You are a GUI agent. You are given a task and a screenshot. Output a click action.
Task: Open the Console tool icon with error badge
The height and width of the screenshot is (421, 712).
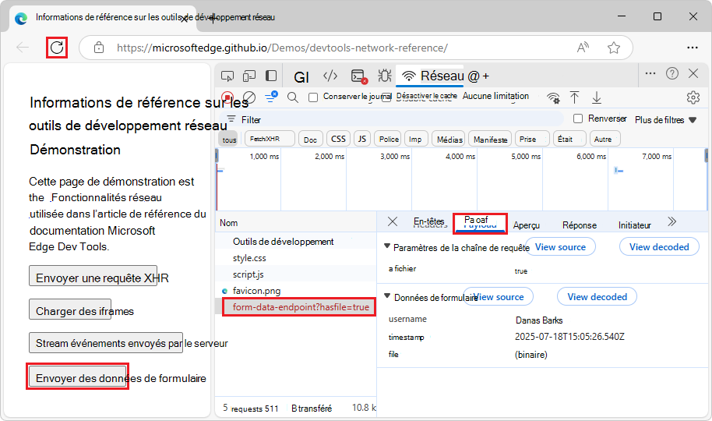click(x=359, y=76)
